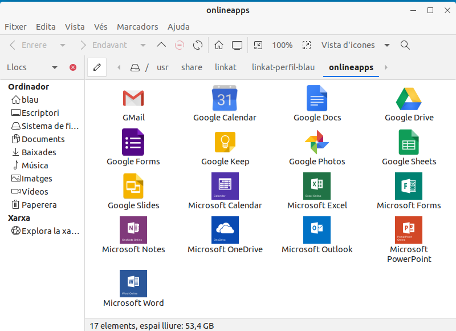Select the Google Calendar icon

(x=225, y=99)
